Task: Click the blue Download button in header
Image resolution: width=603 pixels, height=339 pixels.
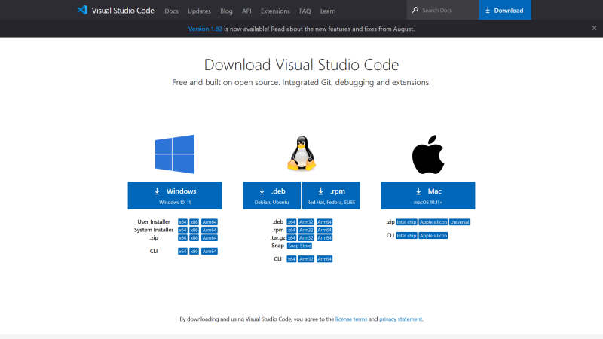Action: [x=505, y=11]
